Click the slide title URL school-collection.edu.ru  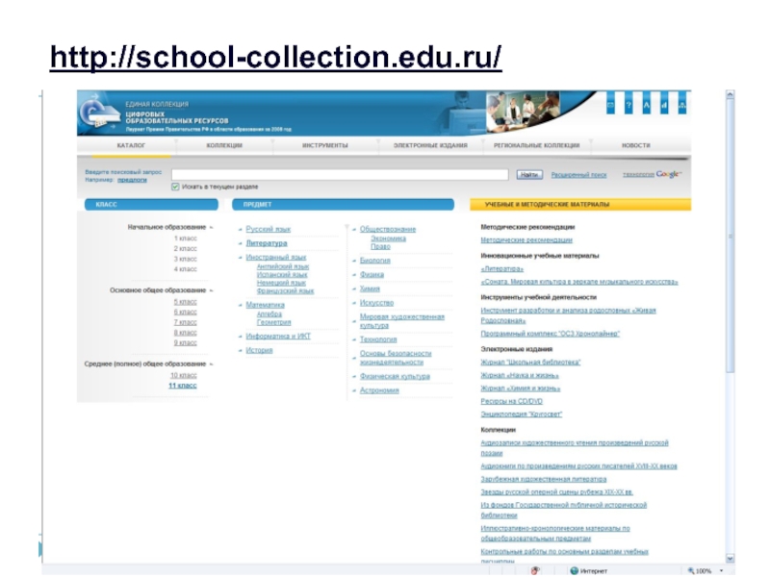click(x=275, y=58)
